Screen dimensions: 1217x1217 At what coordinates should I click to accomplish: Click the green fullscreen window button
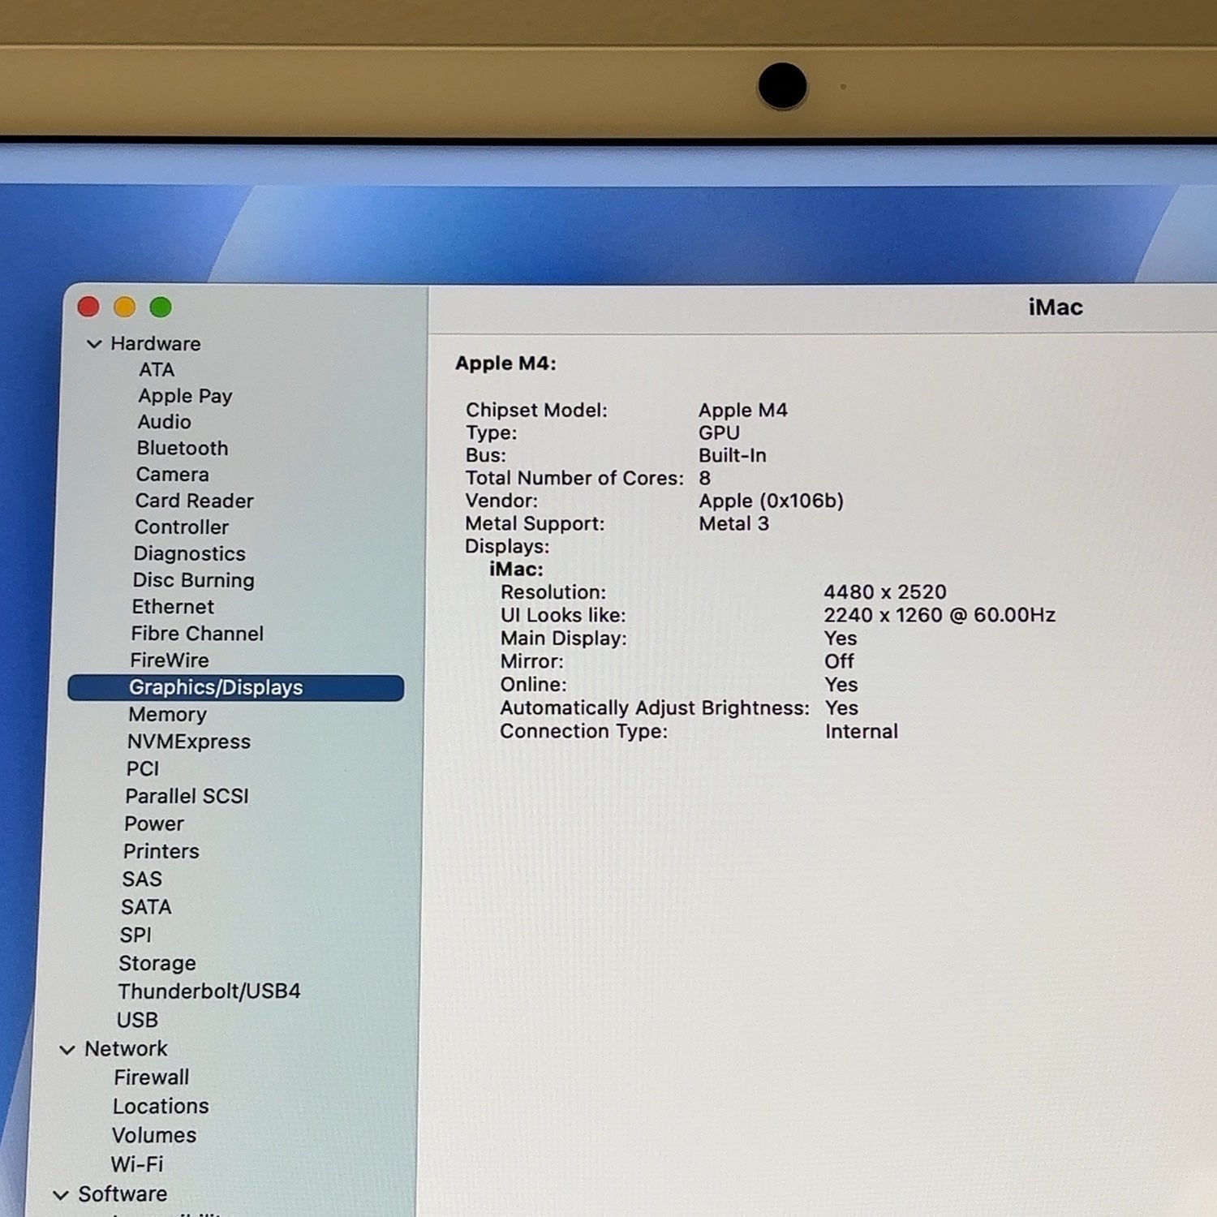[x=161, y=307]
